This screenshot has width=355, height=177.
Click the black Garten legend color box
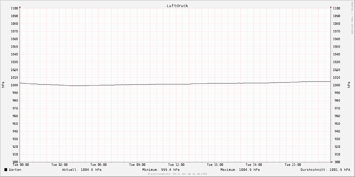click(6, 170)
